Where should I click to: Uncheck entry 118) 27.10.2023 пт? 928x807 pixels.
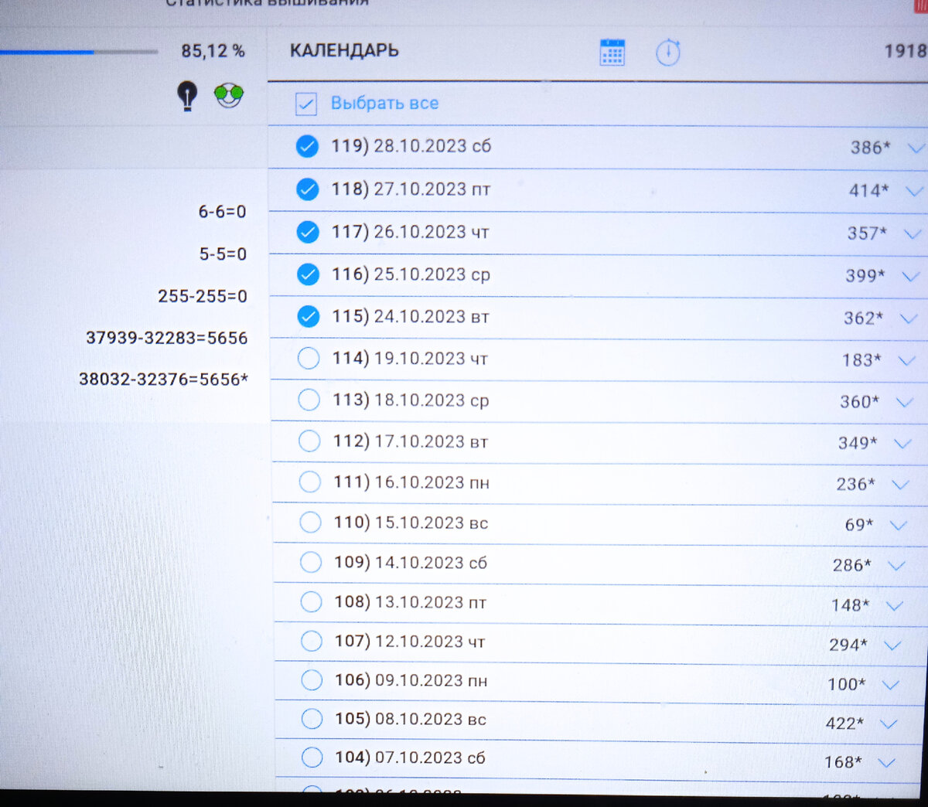307,189
